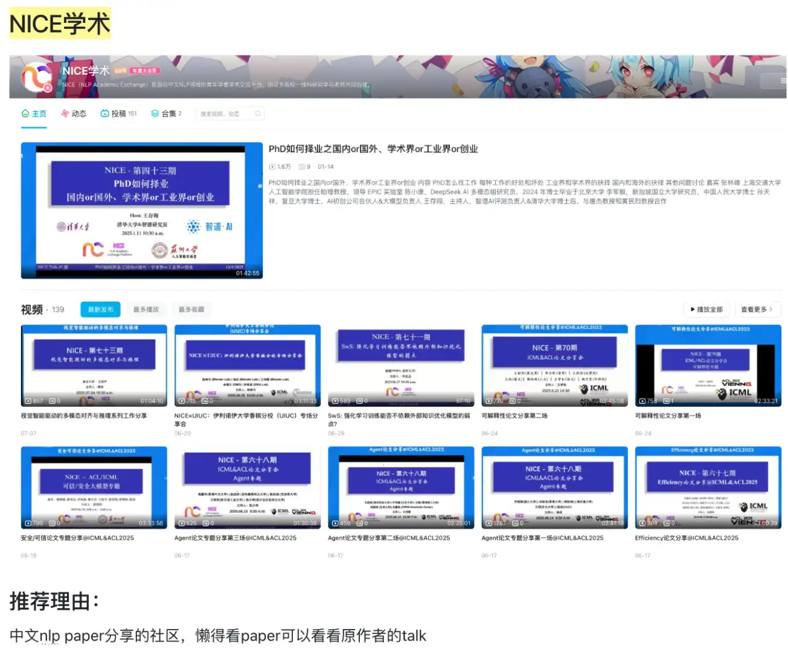Click the play-count icon under the featured video
The height and width of the screenshot is (652, 788).
(272, 167)
